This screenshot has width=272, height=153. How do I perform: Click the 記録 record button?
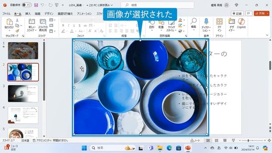(237, 13)
